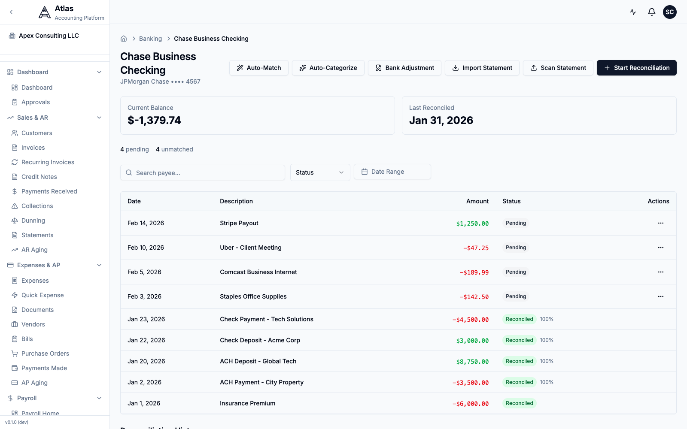
Task: Click Pending badge for Feb 10, 2026
Action: click(x=516, y=248)
